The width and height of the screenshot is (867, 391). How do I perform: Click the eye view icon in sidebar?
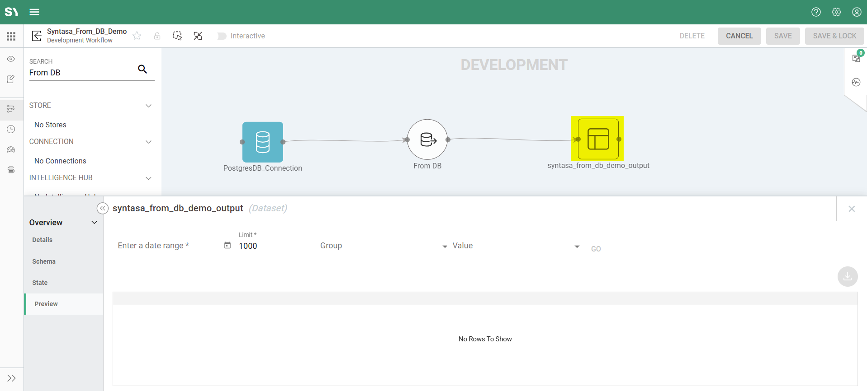coord(11,59)
